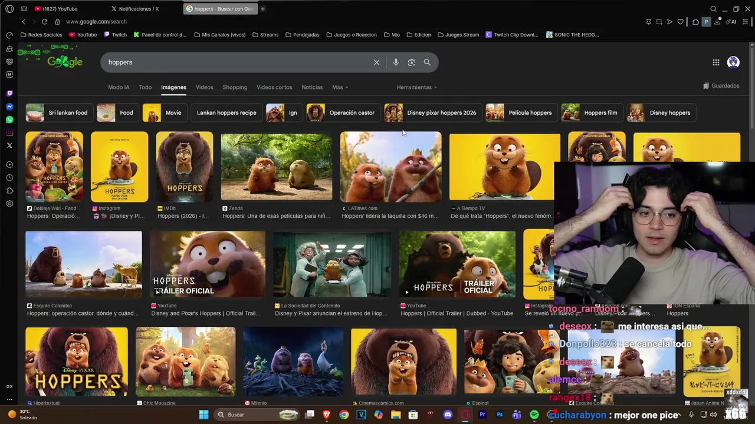The width and height of the screenshot is (755, 424).
Task: Switch to the Shopping results tab
Action: pos(235,87)
